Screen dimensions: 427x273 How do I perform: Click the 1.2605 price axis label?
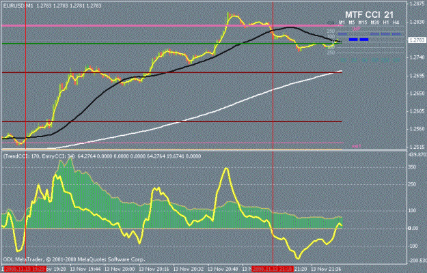417,111
